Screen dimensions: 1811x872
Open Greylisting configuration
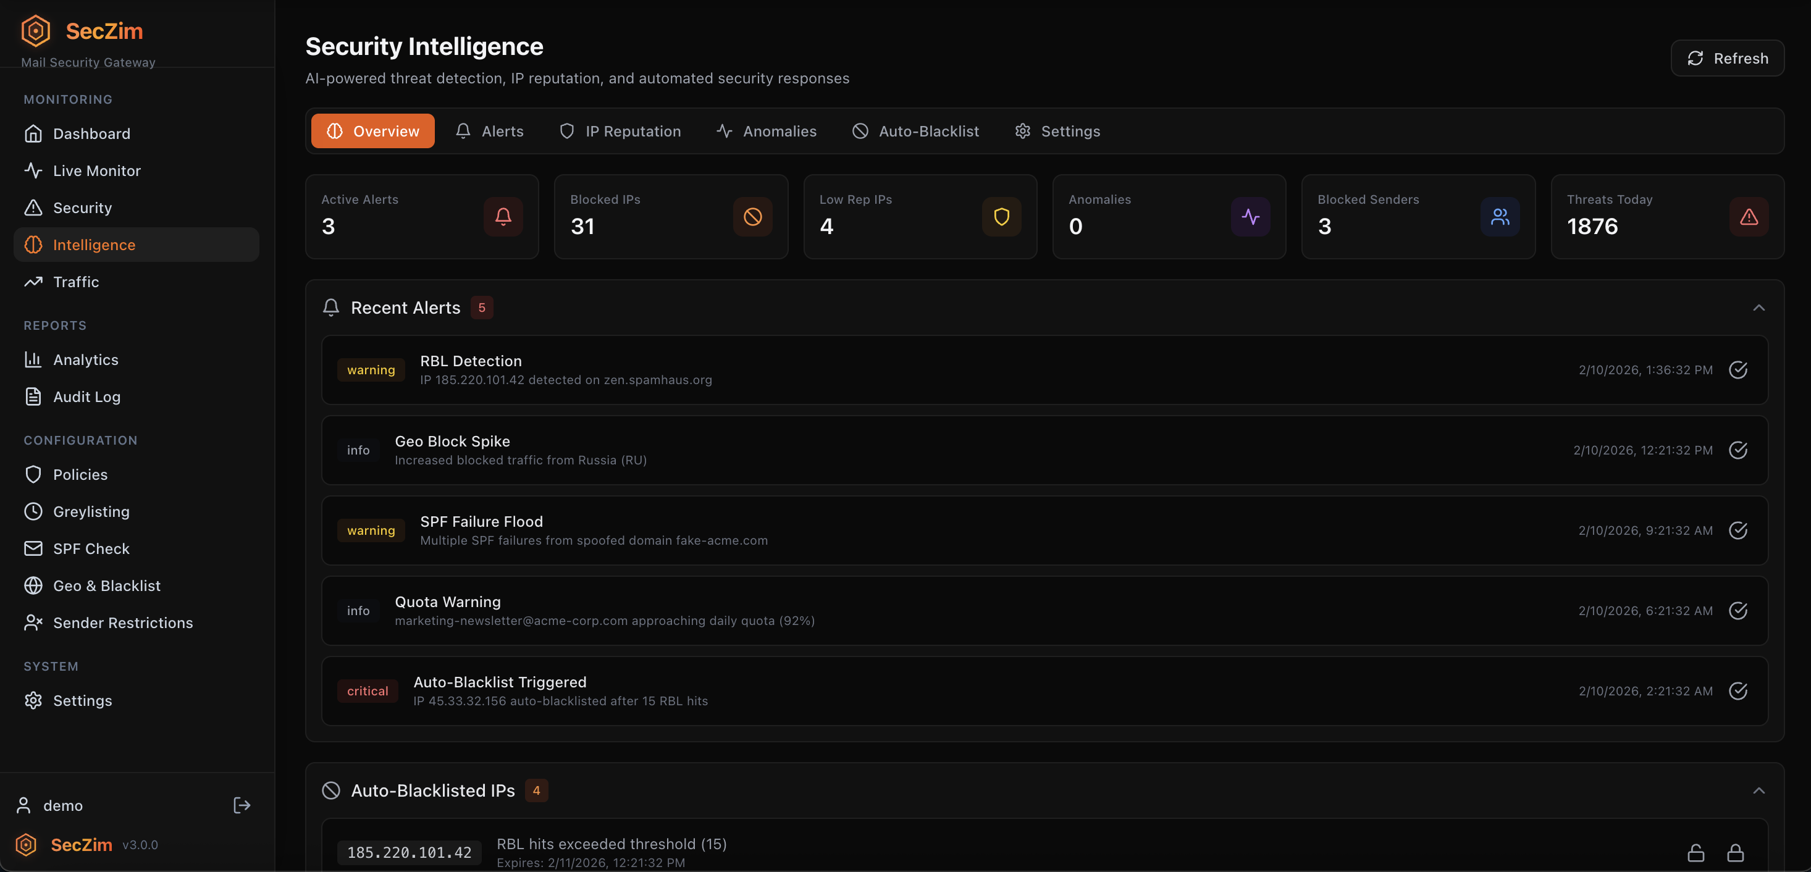[x=91, y=511]
